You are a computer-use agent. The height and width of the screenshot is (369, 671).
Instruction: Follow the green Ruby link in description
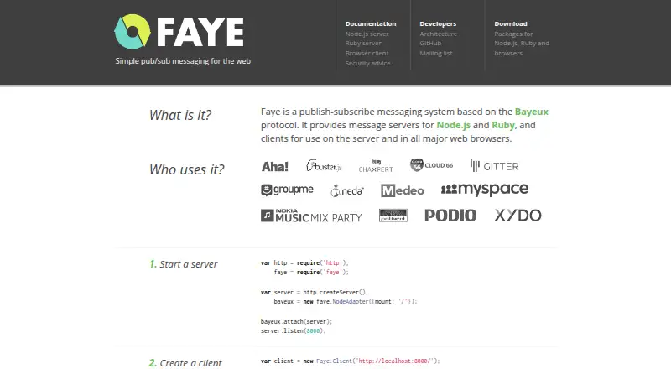[504, 125]
